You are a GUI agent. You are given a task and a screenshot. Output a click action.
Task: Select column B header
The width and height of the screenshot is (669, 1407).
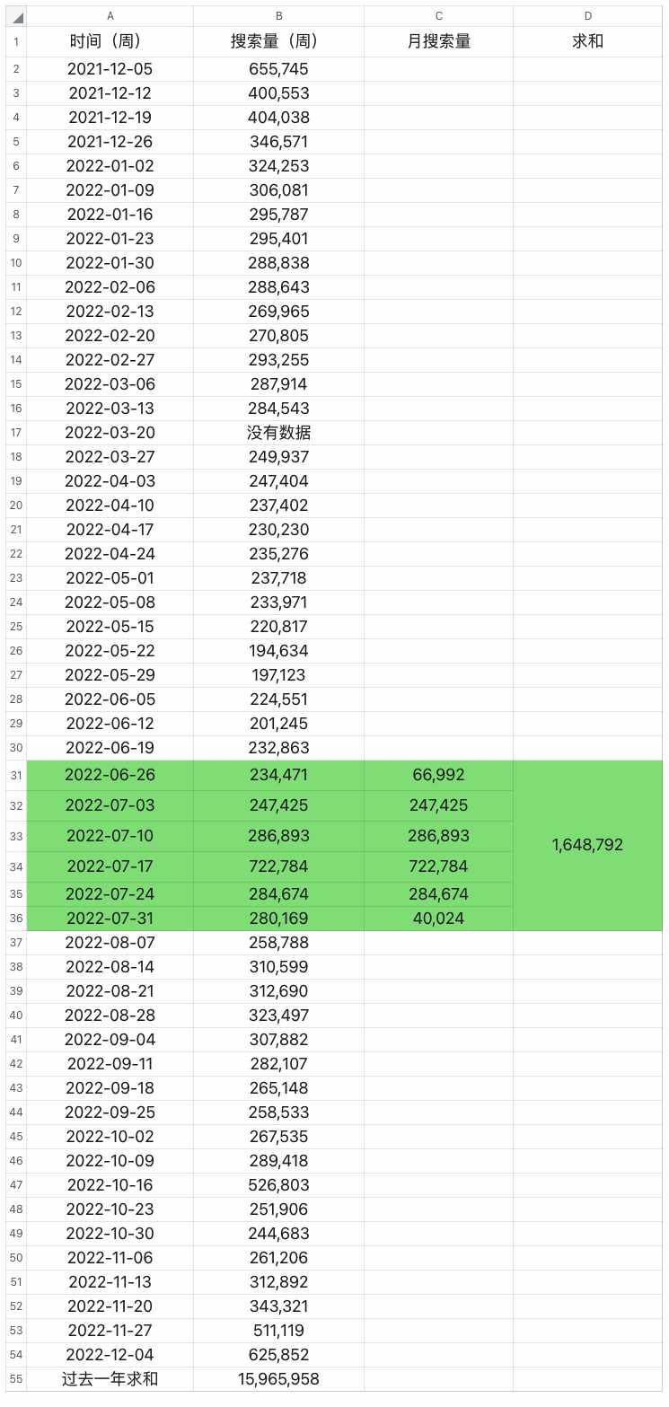click(279, 17)
